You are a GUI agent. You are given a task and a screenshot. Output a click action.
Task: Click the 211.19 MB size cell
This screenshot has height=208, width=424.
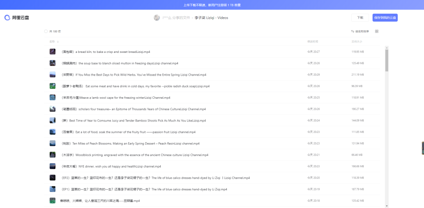(358, 75)
